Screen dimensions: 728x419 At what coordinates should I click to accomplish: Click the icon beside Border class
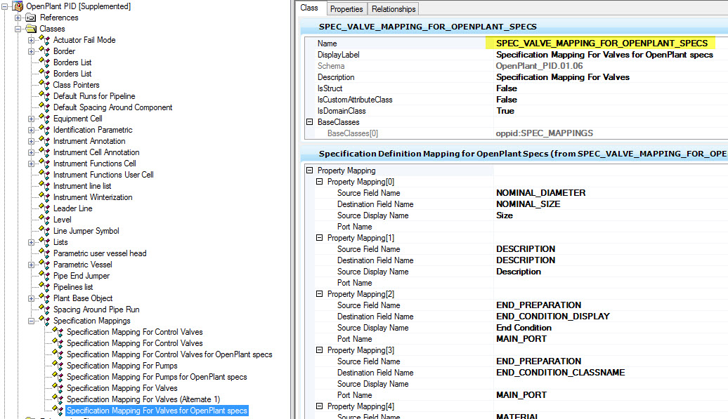[44, 51]
